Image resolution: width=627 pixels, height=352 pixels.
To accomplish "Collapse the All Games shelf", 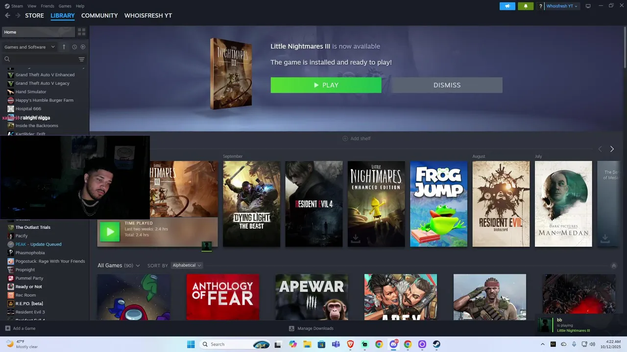I will 614,266.
